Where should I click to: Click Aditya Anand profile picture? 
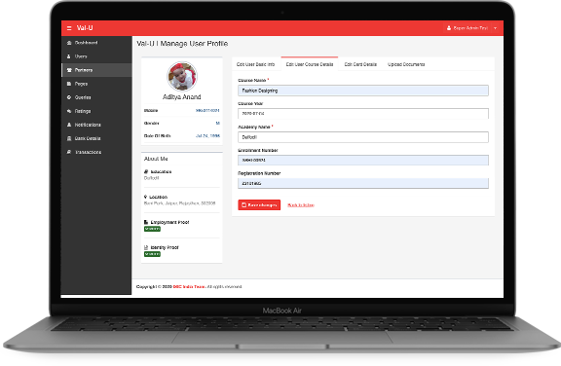point(182,76)
